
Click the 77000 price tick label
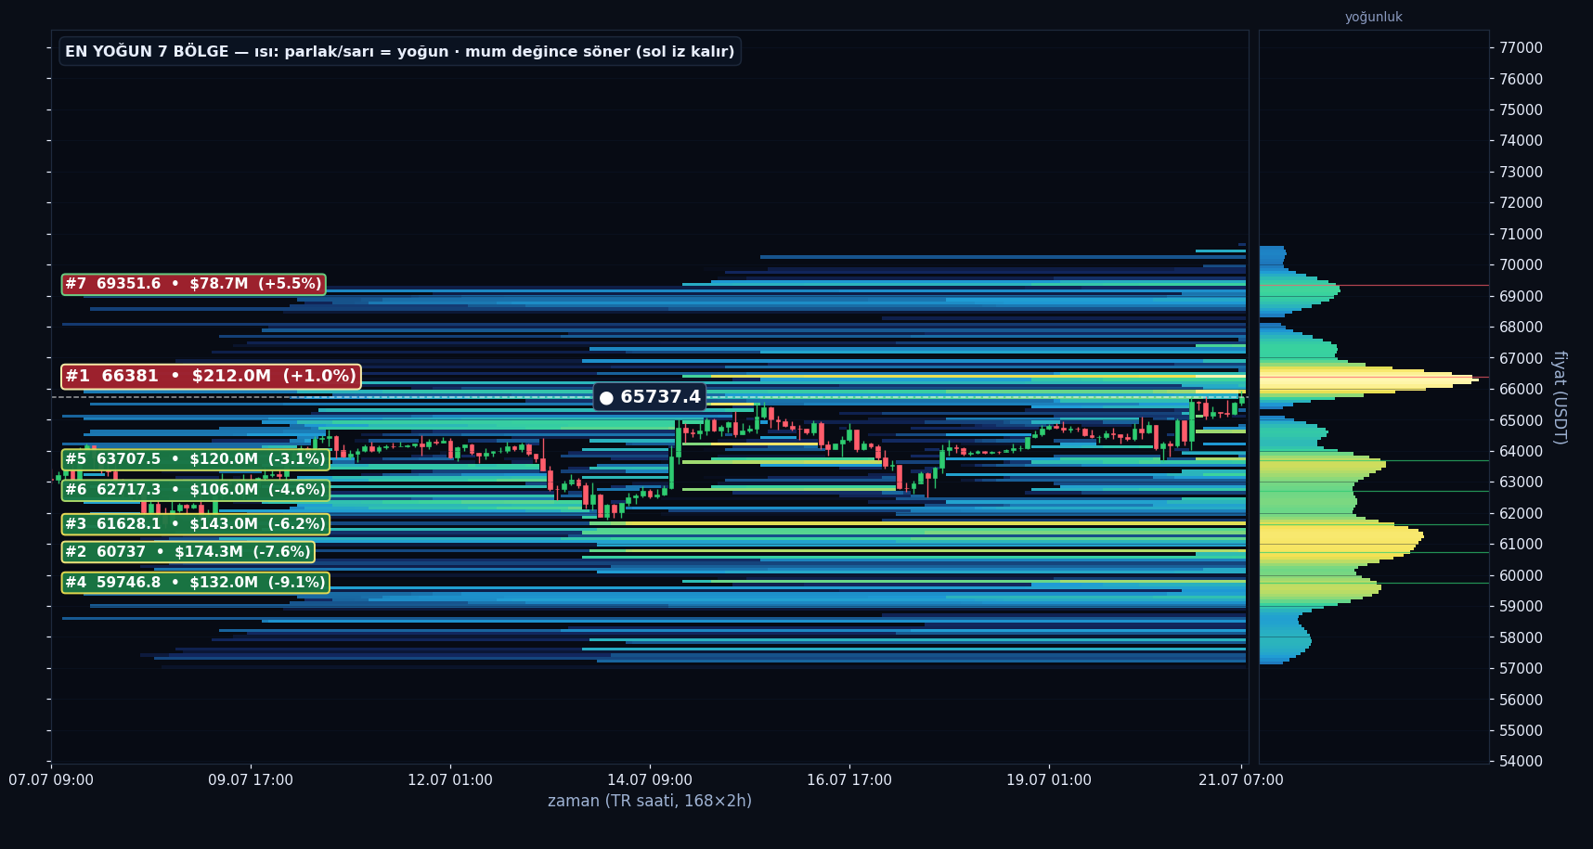click(1521, 48)
